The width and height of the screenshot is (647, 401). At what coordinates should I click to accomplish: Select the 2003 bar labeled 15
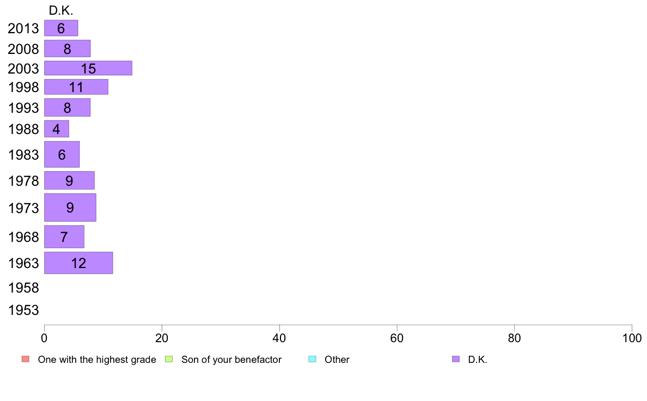click(x=88, y=68)
